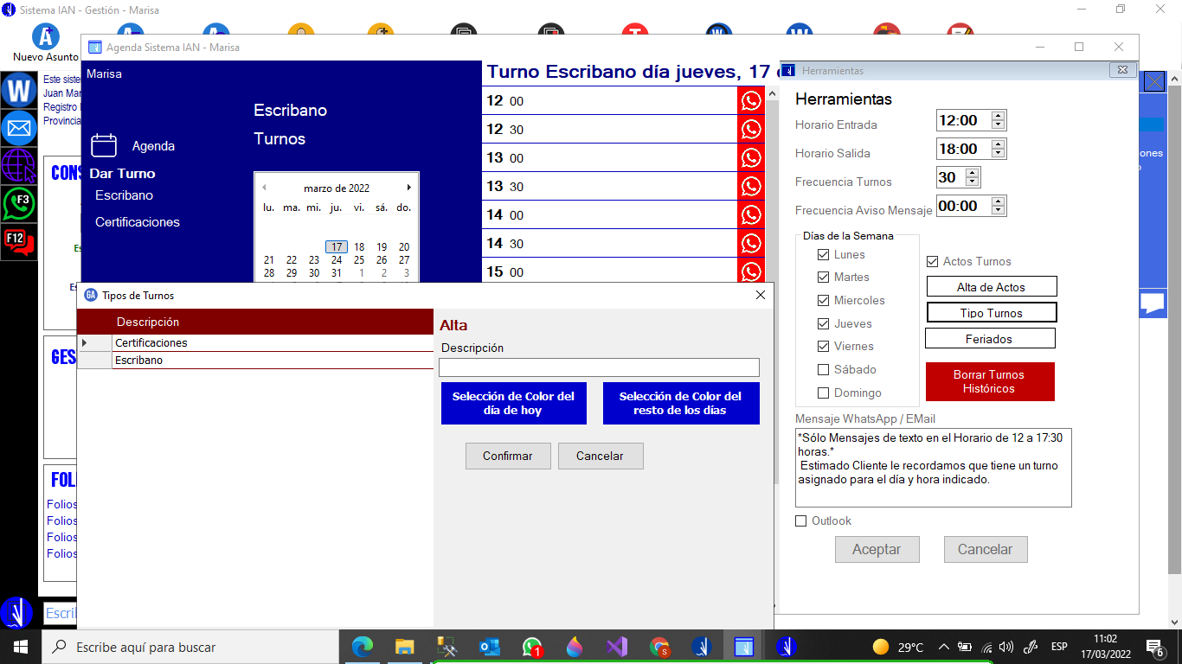Uncheck the Actos Turnos checkbox
1182x664 pixels.
pos(932,261)
